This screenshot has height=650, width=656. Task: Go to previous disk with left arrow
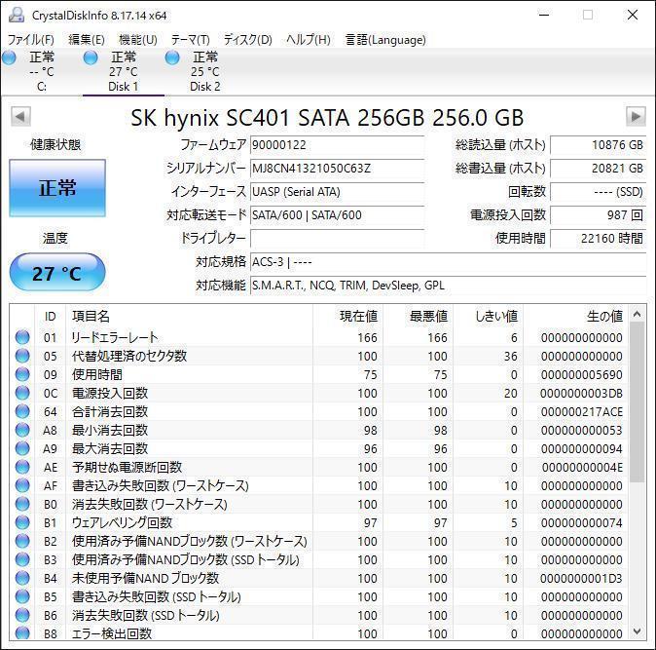coord(20,117)
